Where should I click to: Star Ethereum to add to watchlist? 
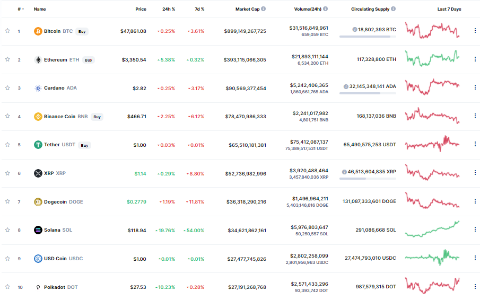[7, 59]
